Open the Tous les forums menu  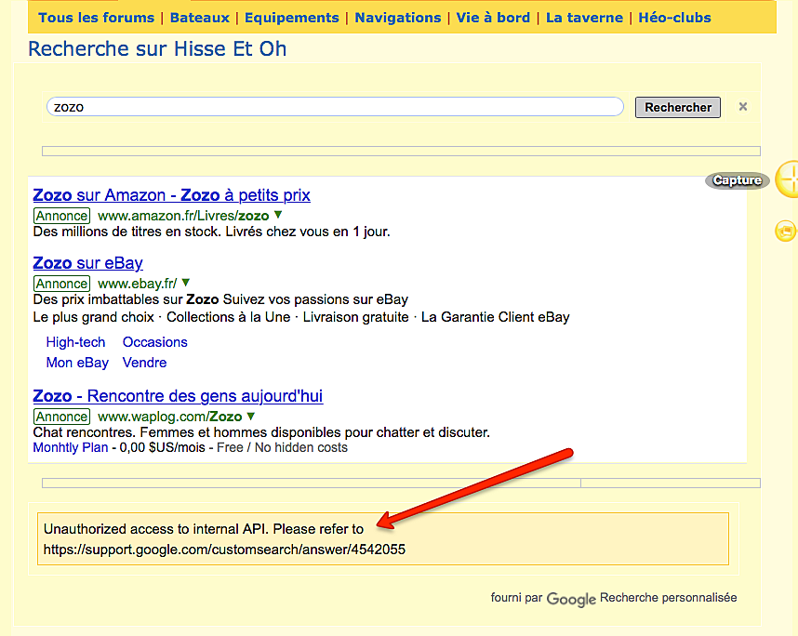click(96, 18)
